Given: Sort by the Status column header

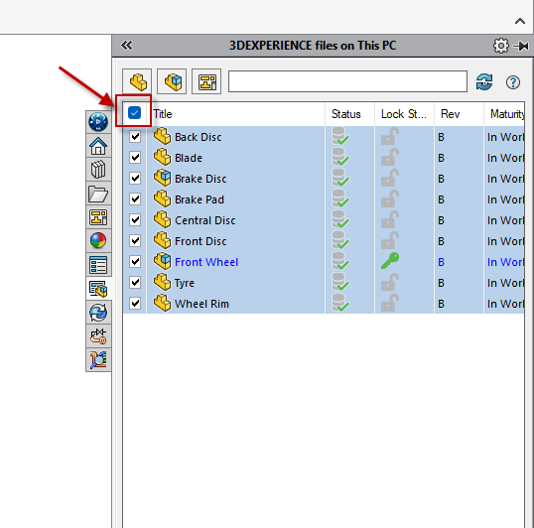Looking at the screenshot, I should point(346,114).
